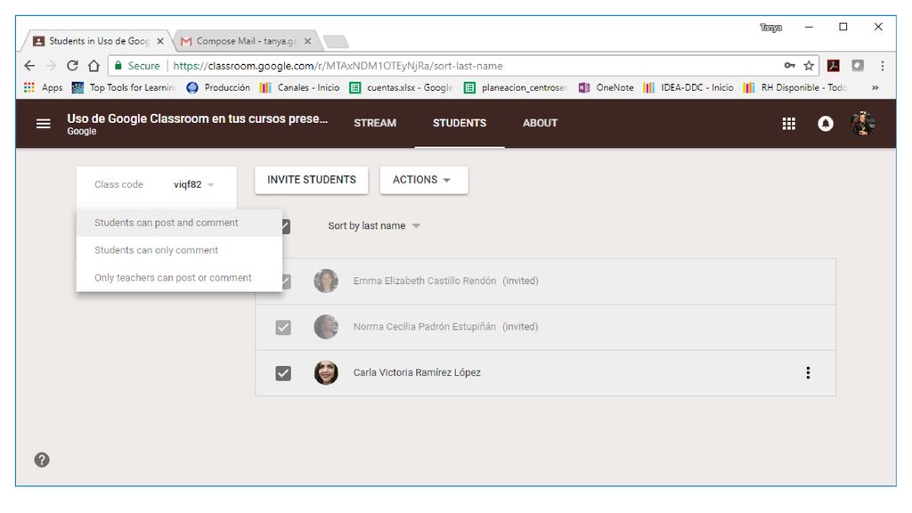Open Carla Victoria Ramírez López's avatar
Image resolution: width=912 pixels, height=513 pixels.
click(x=326, y=373)
